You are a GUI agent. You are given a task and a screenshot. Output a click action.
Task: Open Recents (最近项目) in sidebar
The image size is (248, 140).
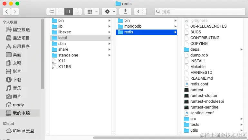(x=18, y=38)
